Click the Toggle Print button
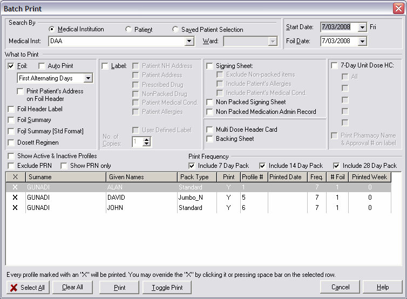The height and width of the screenshot is (299, 407). 167,288
